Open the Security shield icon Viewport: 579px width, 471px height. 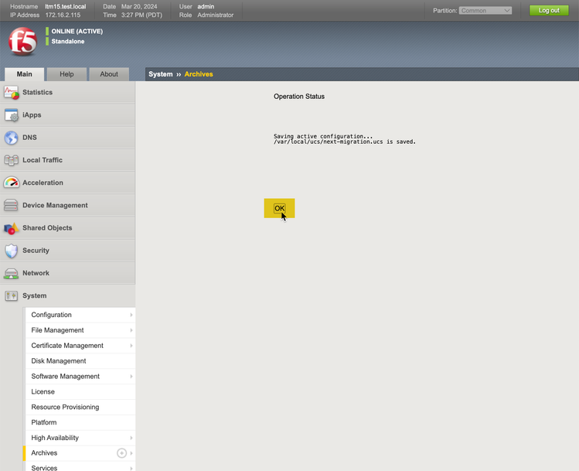[x=12, y=251]
